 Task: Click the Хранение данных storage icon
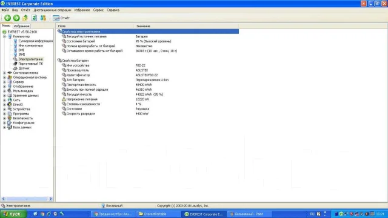pyautogui.click(x=10, y=96)
